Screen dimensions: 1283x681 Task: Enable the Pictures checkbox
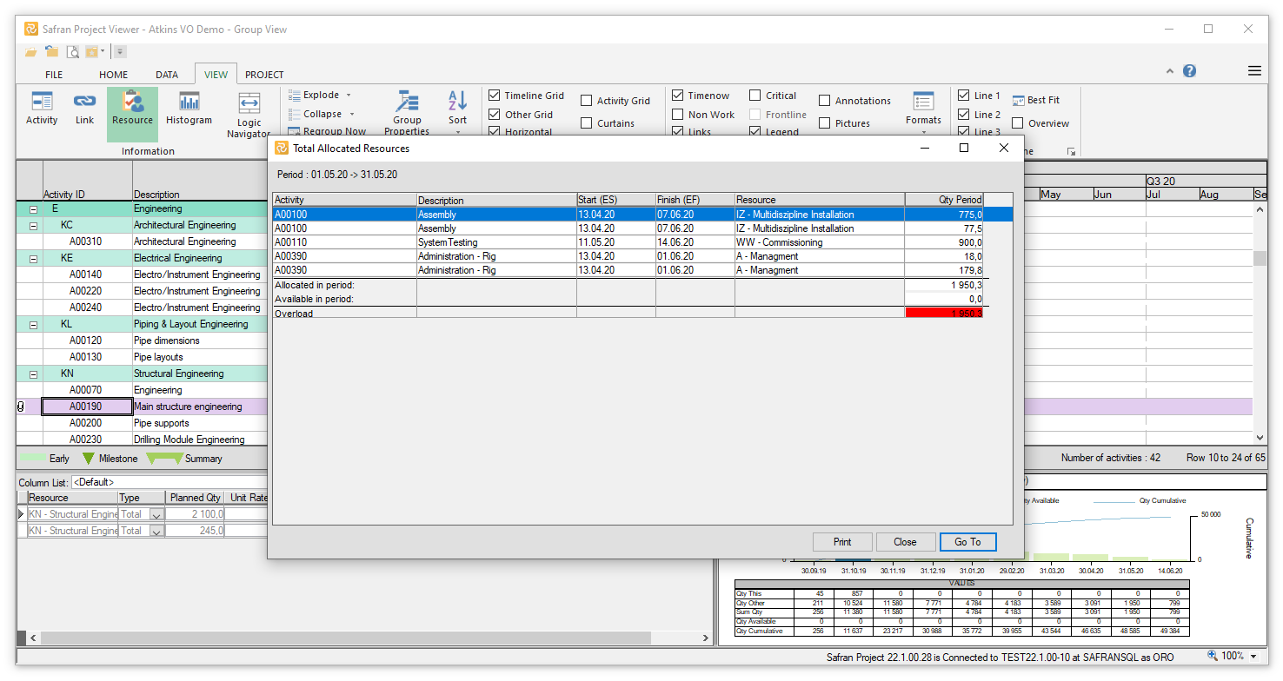click(825, 123)
